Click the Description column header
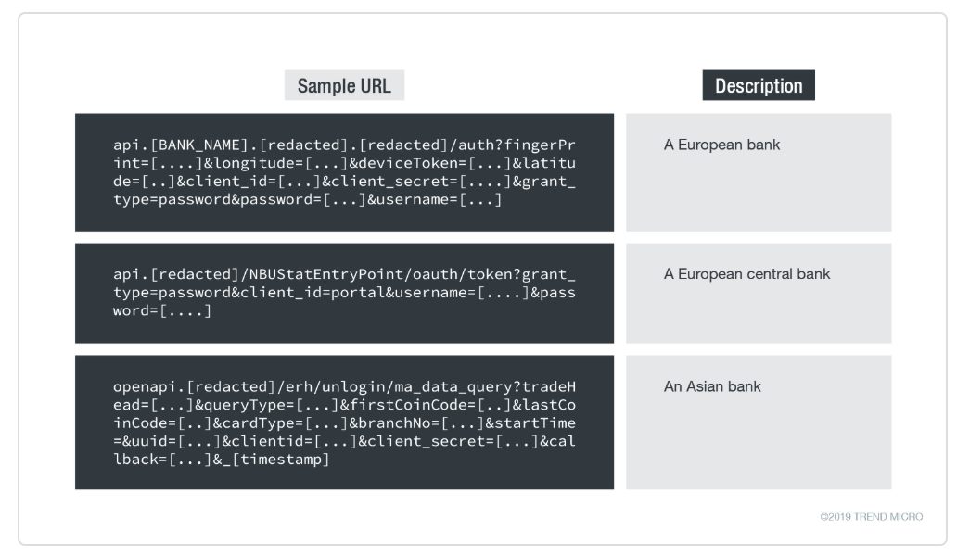The width and height of the screenshot is (957, 555). 758,85
